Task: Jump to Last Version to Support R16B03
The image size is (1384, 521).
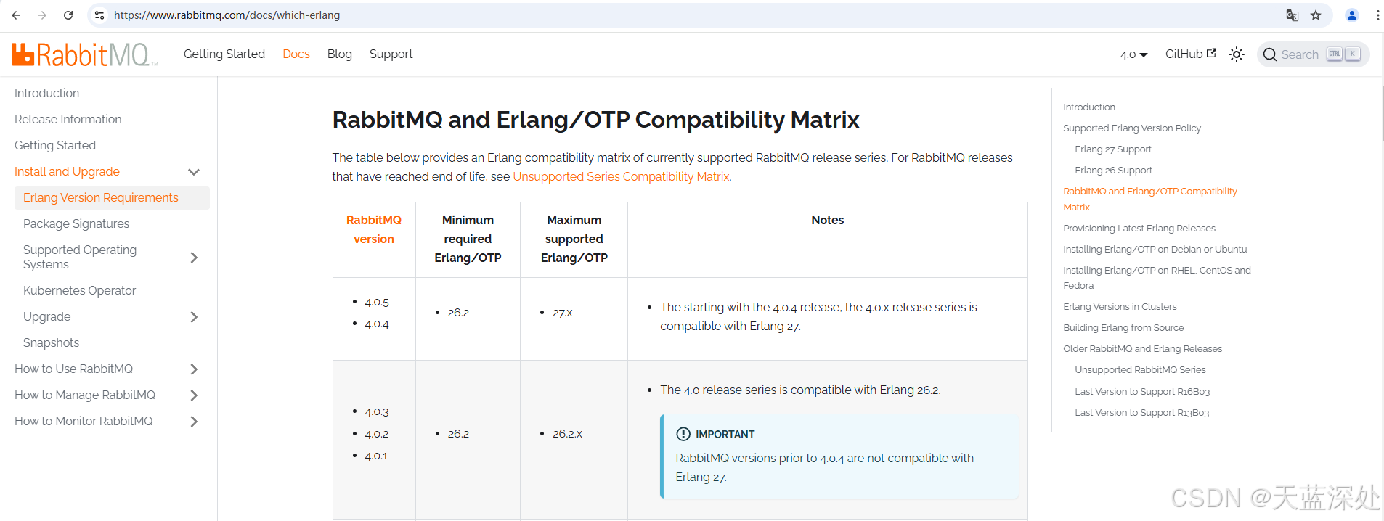Action: point(1141,391)
